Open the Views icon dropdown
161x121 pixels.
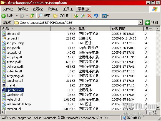tap(105, 16)
